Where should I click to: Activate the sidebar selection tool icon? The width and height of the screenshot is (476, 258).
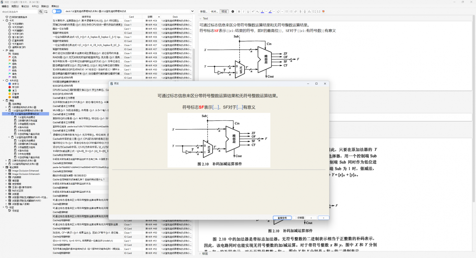[46, 12]
